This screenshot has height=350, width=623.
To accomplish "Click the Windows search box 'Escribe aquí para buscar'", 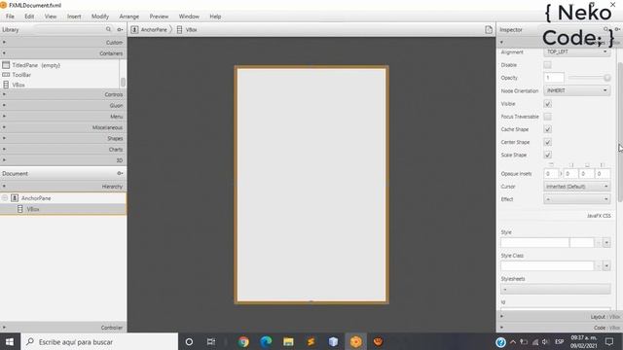I will click(99, 341).
